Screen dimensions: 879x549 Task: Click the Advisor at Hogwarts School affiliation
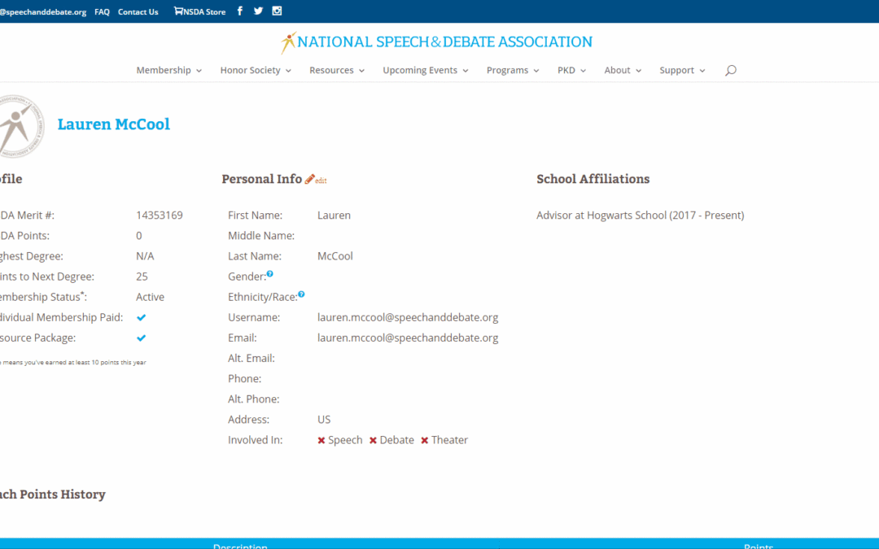pos(641,215)
